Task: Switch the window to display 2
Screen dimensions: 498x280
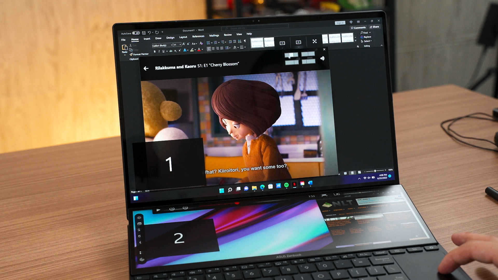Action: (299, 42)
